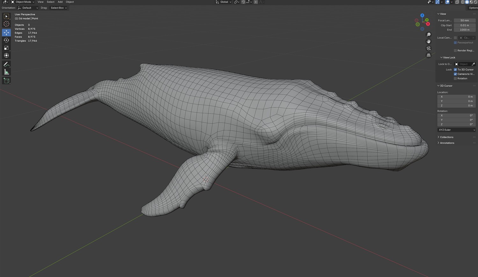Open the pivot point dropdown
This screenshot has width=478, height=277.
(x=237, y=2)
